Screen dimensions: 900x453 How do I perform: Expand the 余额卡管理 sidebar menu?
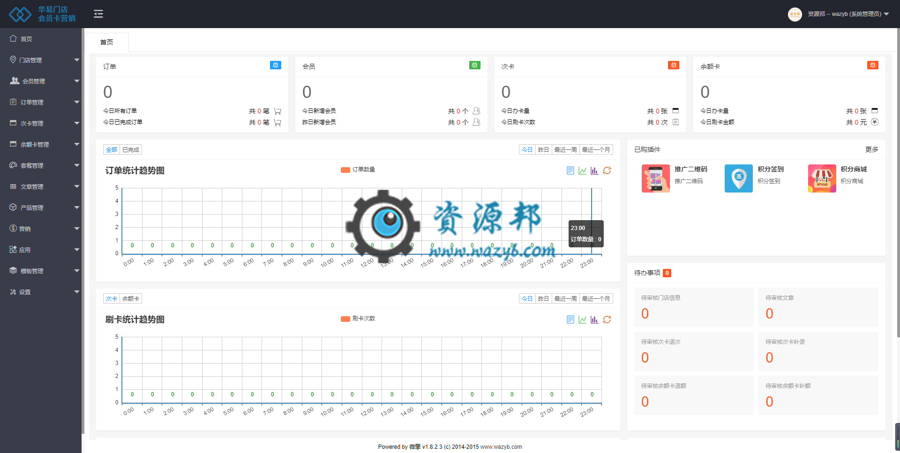(41, 144)
